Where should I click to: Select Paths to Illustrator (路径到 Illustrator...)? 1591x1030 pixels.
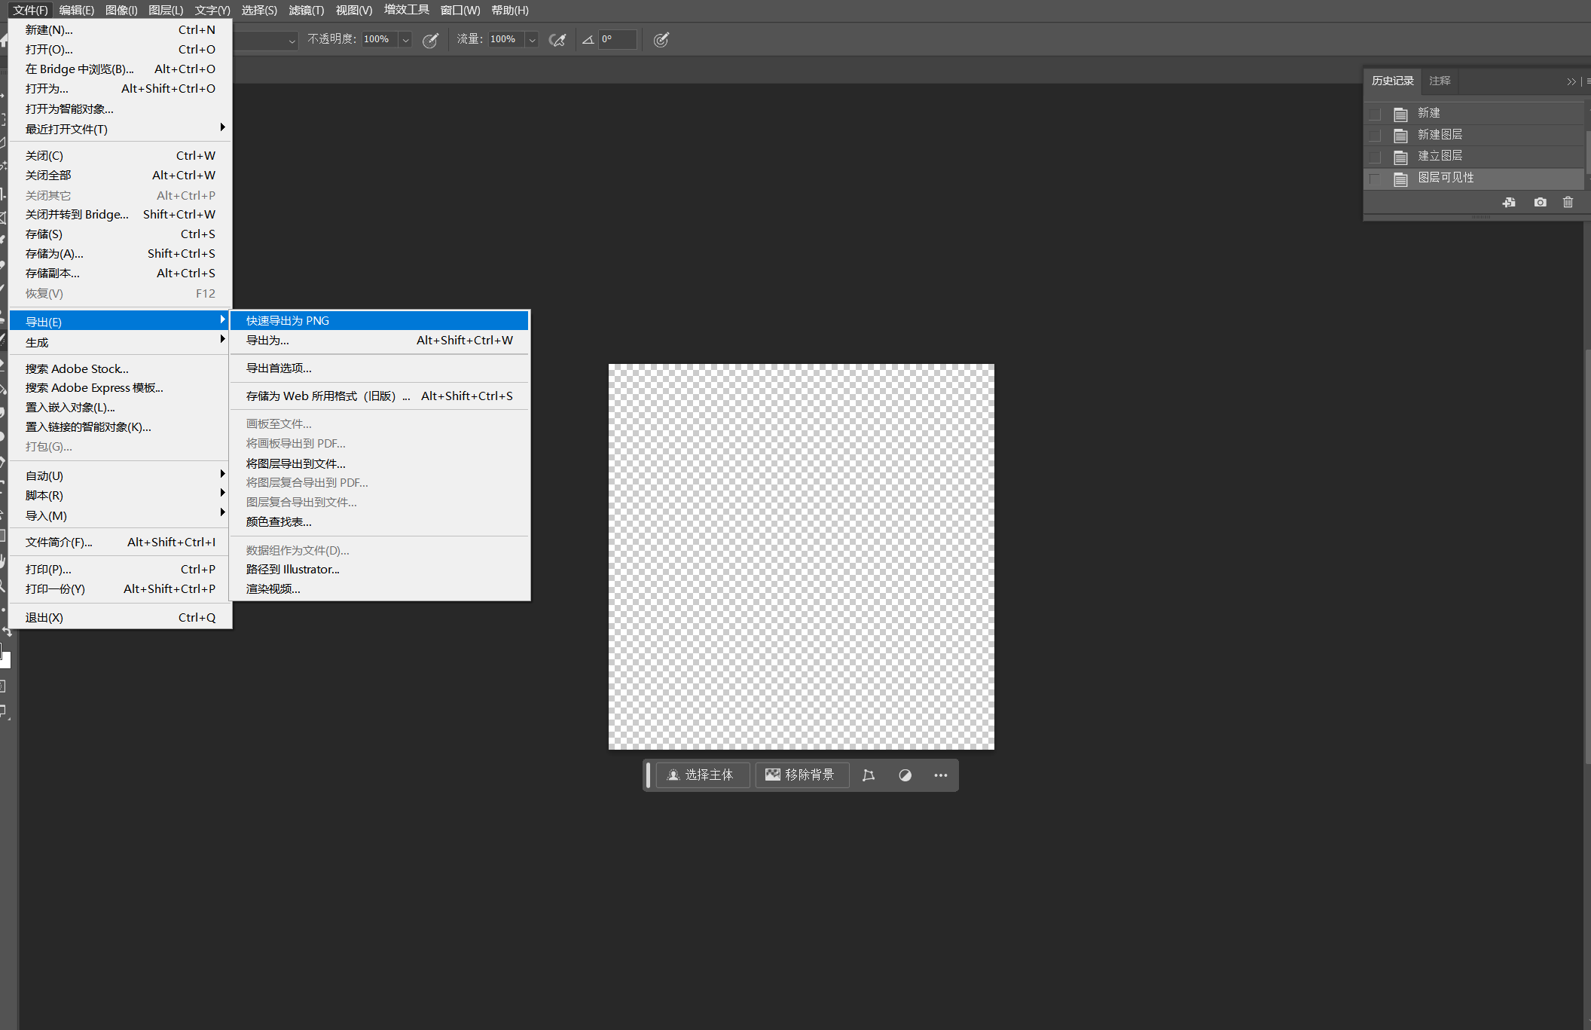(x=379, y=570)
